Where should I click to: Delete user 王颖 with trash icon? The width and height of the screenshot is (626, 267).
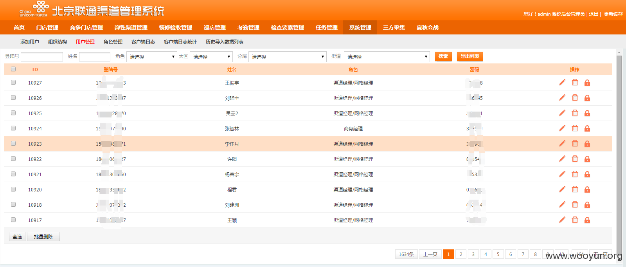(x=575, y=220)
